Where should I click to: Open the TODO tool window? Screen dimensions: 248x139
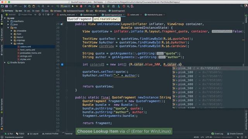point(20,134)
